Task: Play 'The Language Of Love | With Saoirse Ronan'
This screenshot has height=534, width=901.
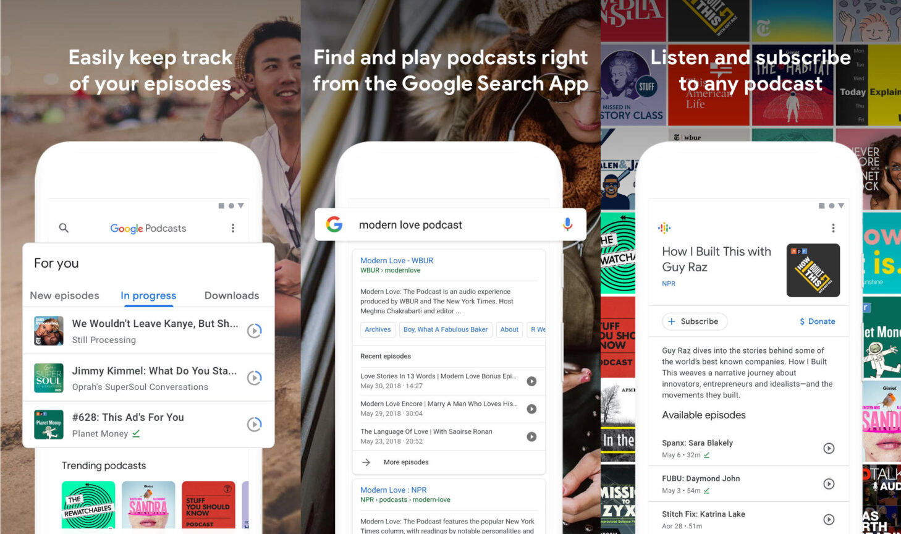Action: (531, 436)
